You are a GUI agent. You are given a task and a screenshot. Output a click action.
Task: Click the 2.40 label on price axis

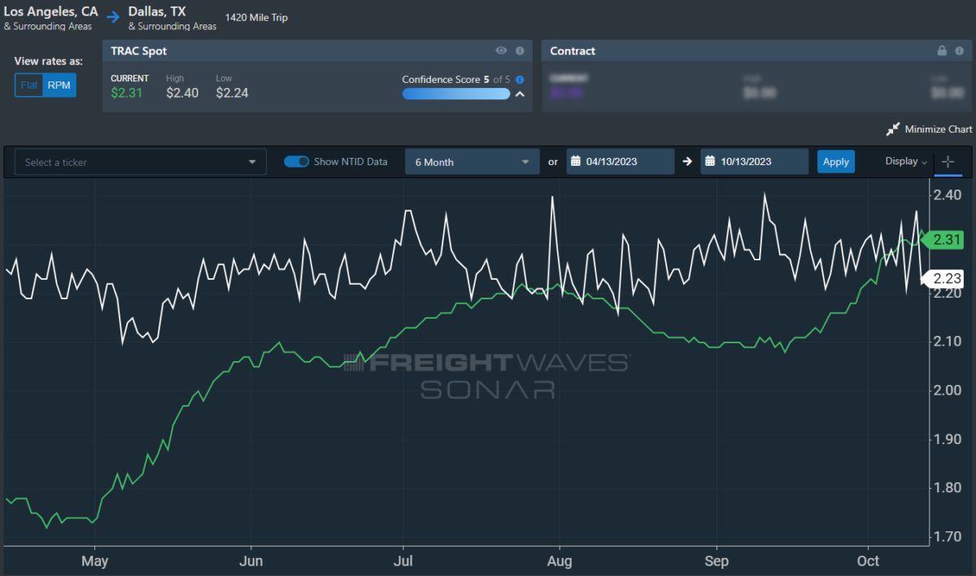pos(948,195)
